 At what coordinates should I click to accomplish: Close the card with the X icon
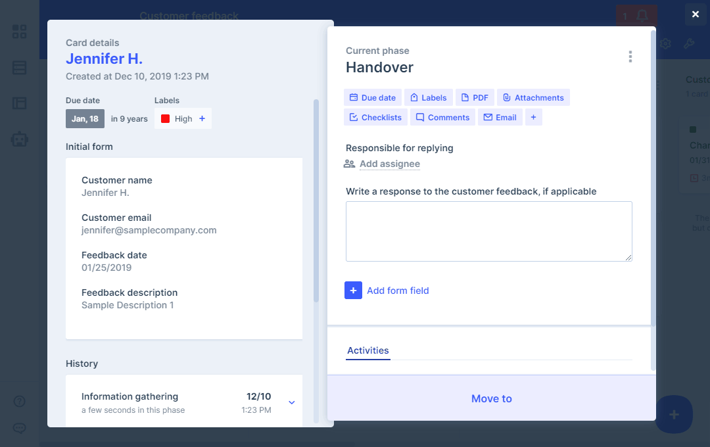pyautogui.click(x=696, y=14)
